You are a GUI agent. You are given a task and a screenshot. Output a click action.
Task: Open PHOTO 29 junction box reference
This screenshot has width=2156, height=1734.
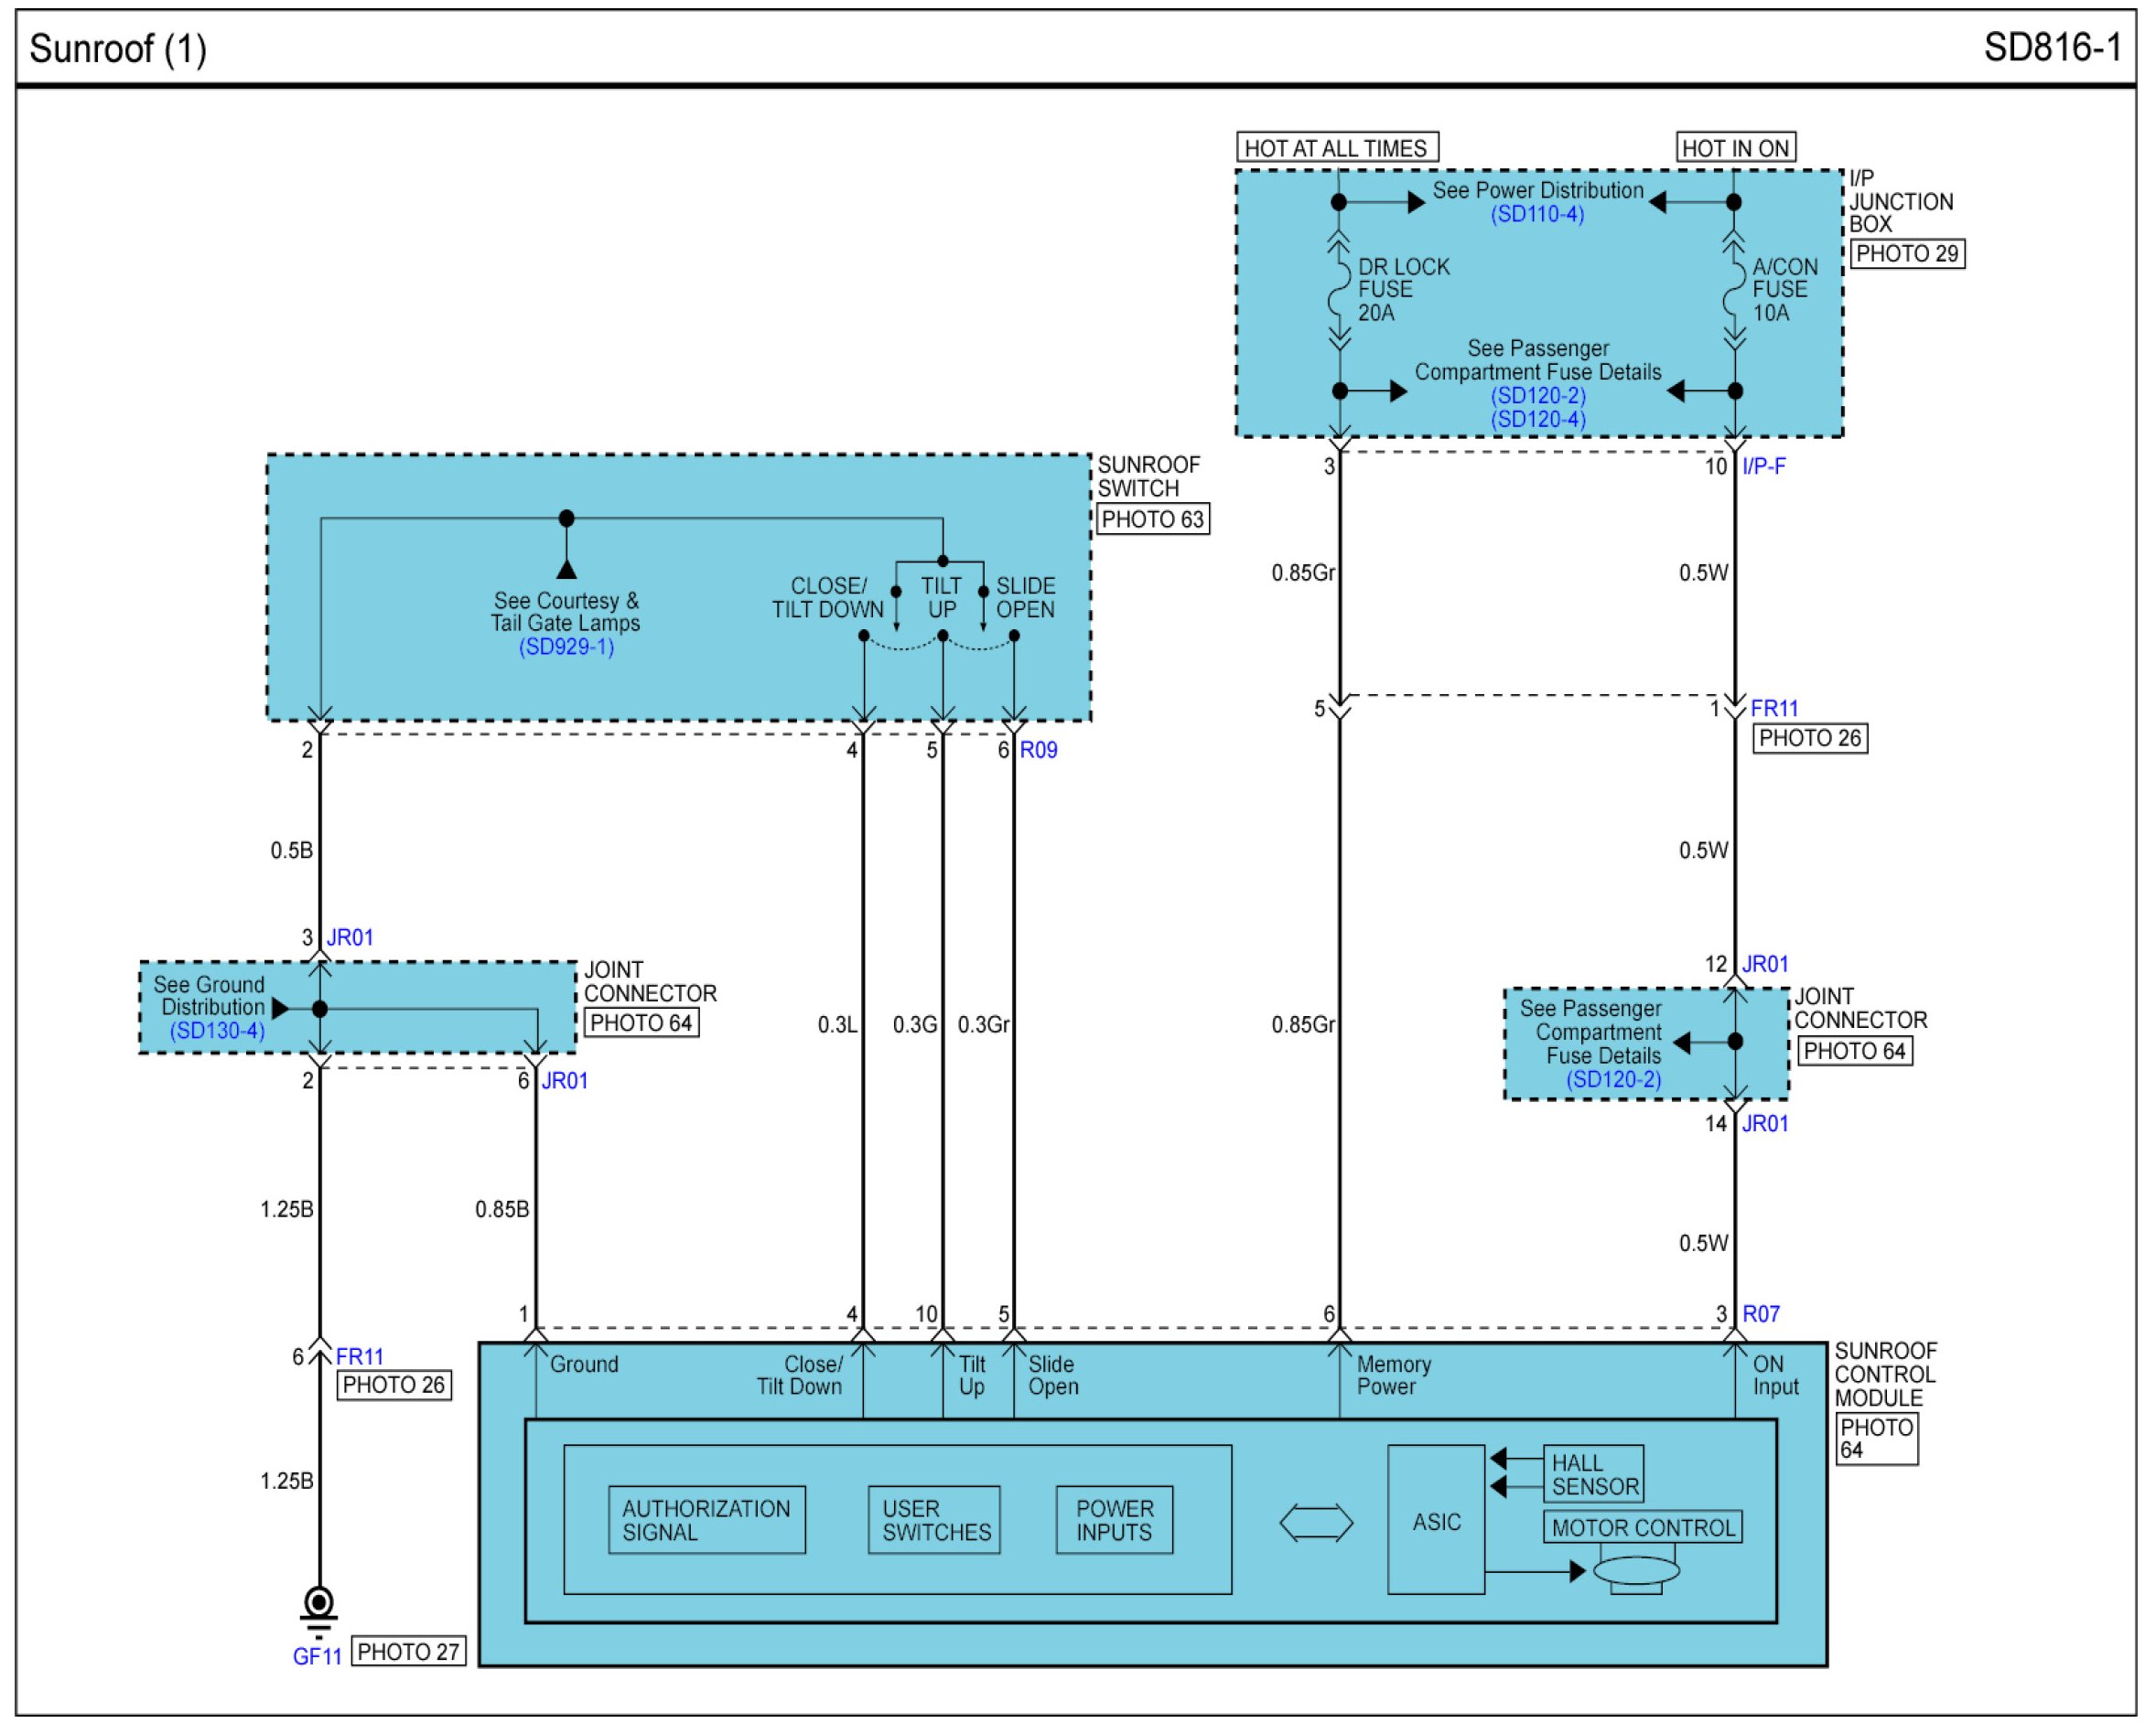[x=1907, y=254]
